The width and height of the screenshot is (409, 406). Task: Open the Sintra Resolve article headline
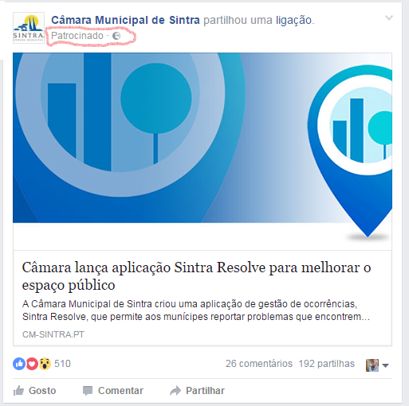click(196, 276)
